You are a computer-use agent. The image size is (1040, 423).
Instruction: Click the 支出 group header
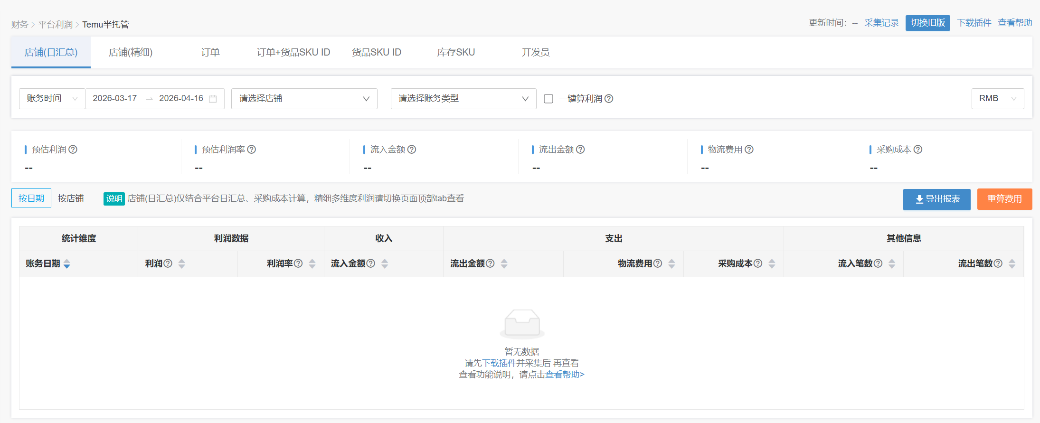[x=614, y=238]
